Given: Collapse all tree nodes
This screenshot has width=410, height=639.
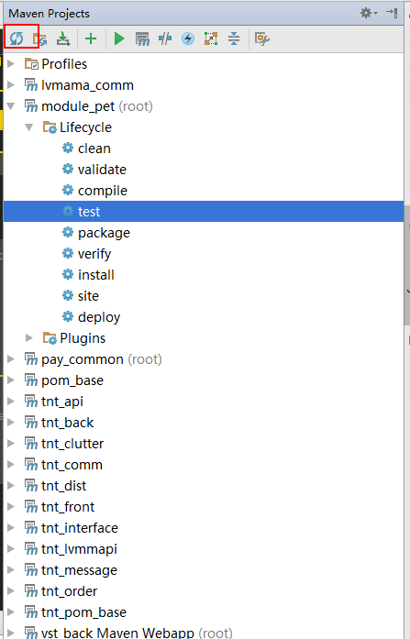Looking at the screenshot, I should coord(234,39).
